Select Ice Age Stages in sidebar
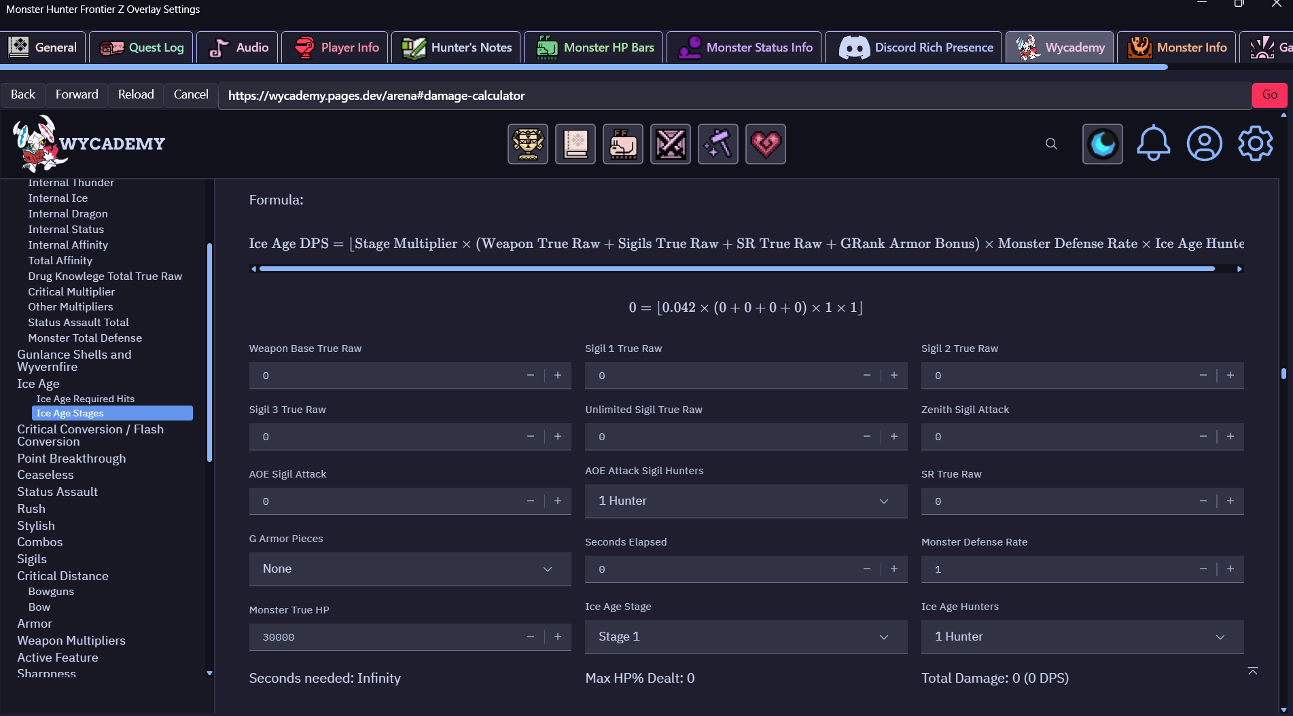Viewport: 1293px width, 716px height. pos(112,413)
